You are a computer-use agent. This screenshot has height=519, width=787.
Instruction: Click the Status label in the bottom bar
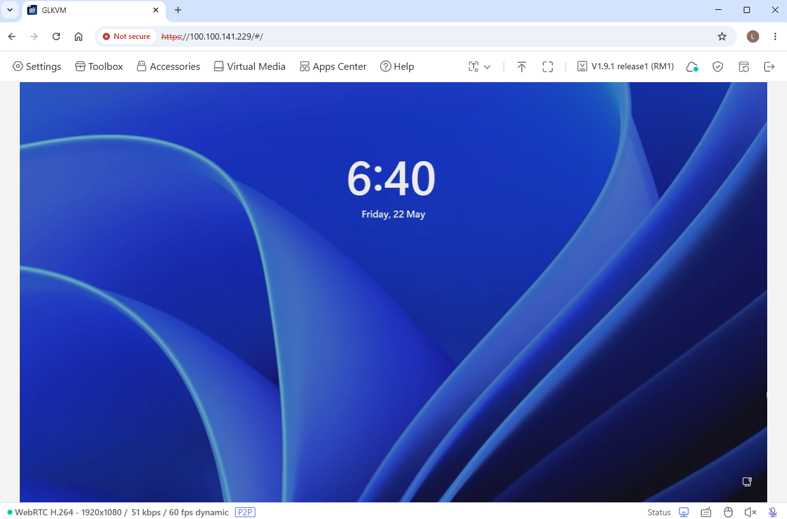pos(659,512)
